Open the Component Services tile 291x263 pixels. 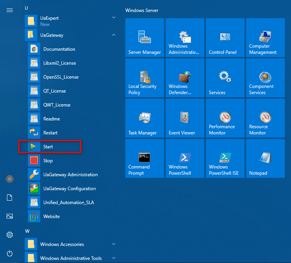point(265,78)
